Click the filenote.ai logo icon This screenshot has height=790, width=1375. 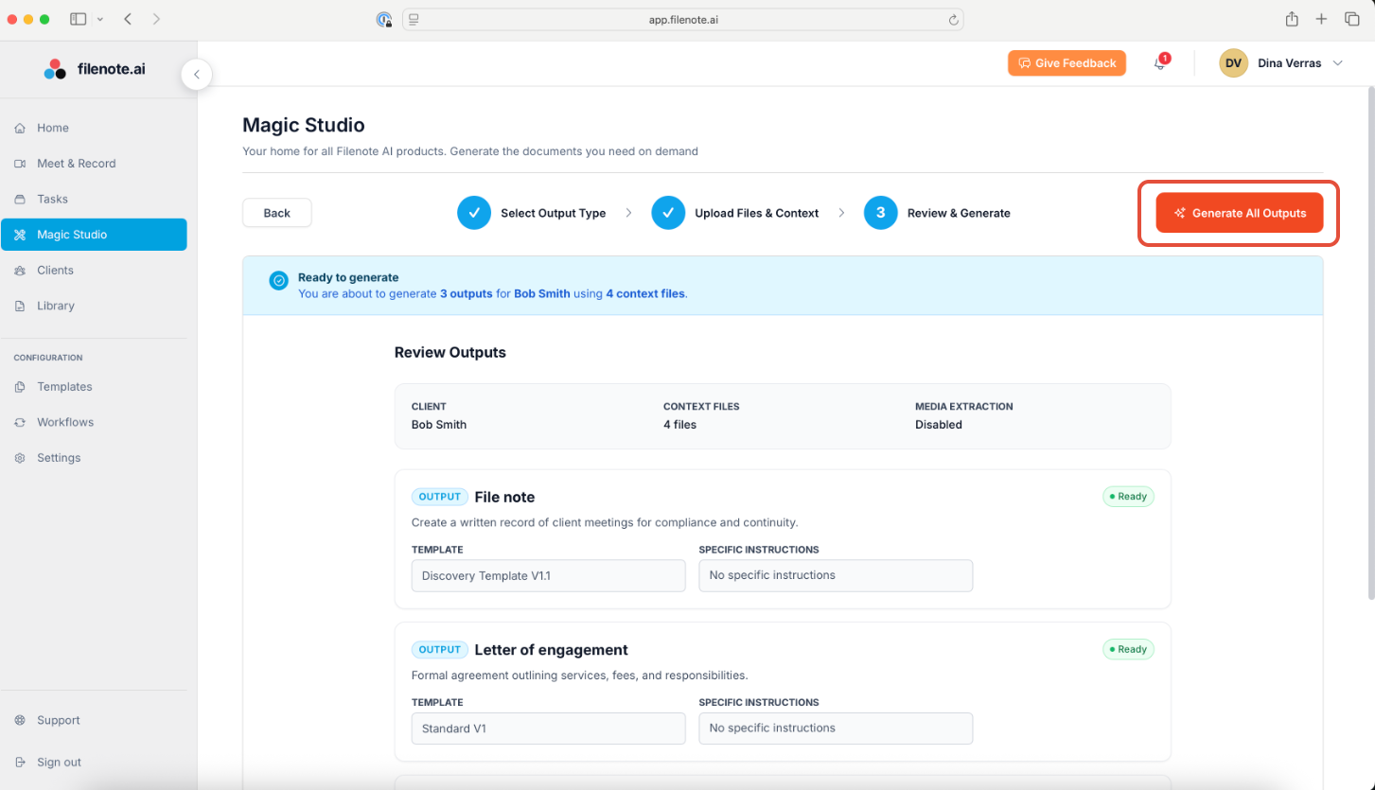[x=55, y=69]
